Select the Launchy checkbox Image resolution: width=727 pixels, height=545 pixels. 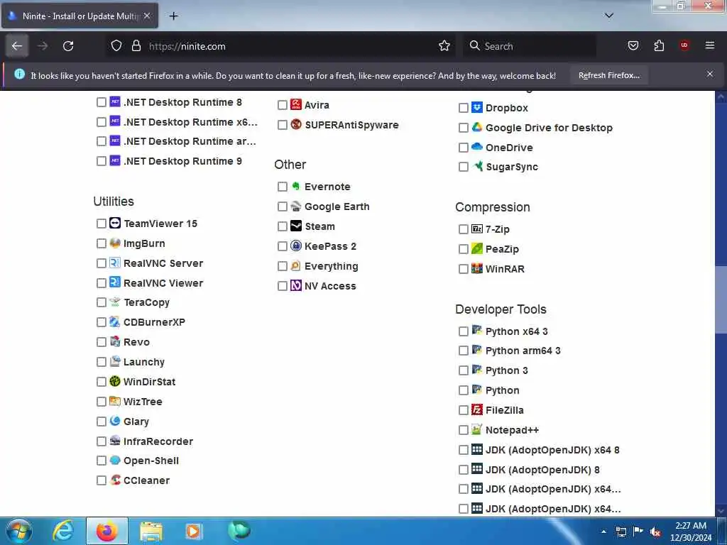(x=102, y=362)
